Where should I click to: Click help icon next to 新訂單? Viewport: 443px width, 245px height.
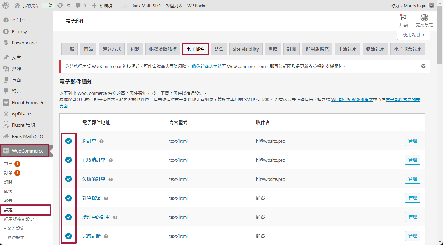[101, 141]
